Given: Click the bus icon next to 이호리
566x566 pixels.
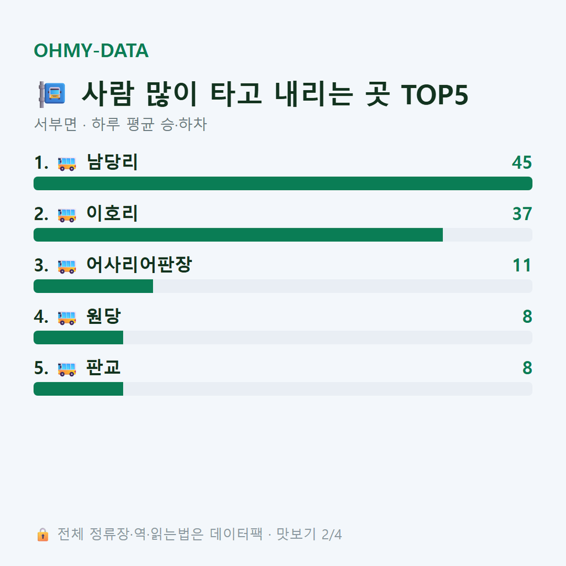Looking at the screenshot, I should [67, 215].
